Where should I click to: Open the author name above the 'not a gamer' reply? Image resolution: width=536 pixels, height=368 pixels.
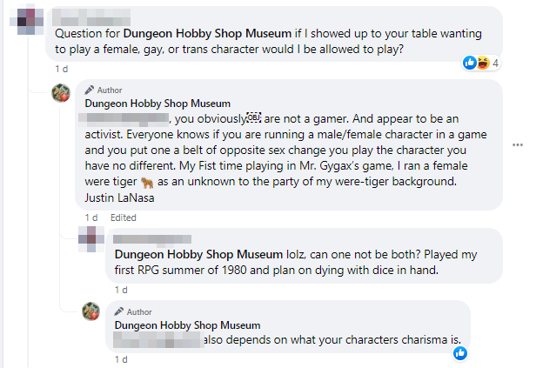(x=144, y=103)
